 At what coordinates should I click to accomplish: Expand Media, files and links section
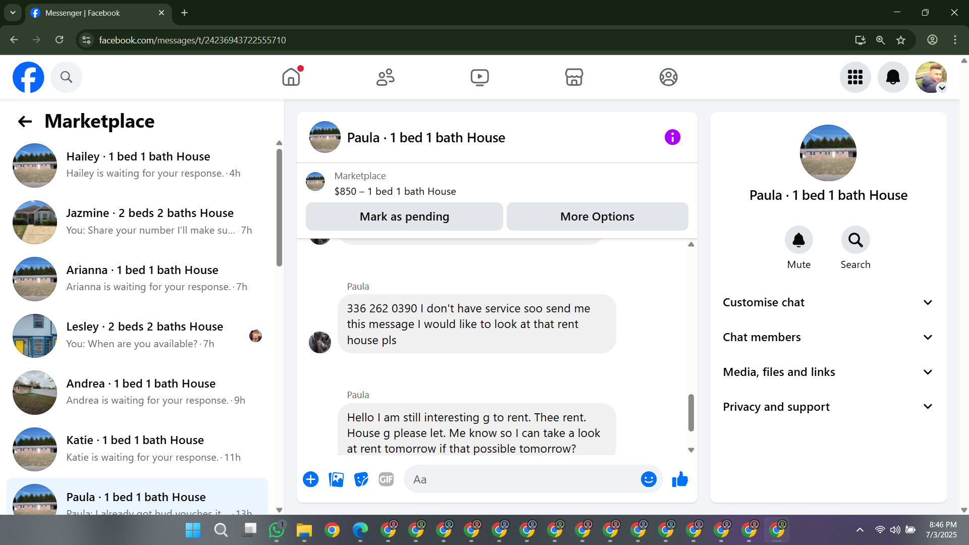click(828, 372)
